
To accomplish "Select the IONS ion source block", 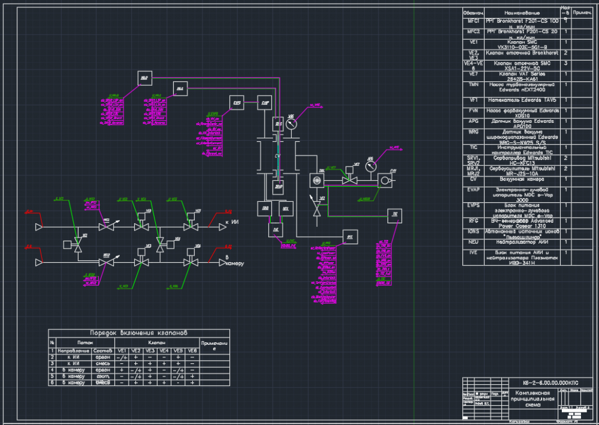I will (x=265, y=208).
